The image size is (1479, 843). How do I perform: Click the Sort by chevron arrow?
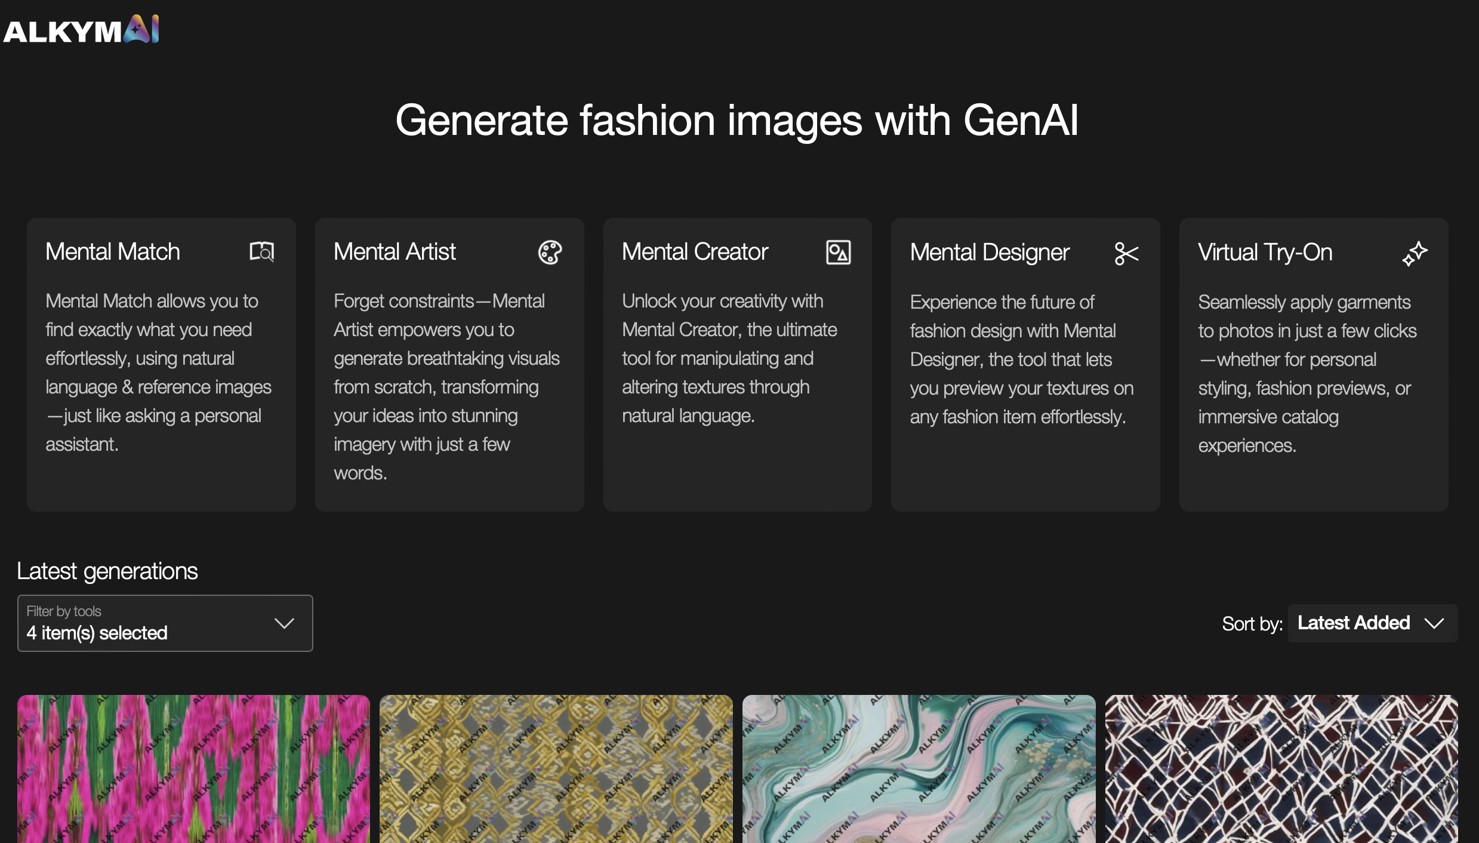tap(1434, 624)
